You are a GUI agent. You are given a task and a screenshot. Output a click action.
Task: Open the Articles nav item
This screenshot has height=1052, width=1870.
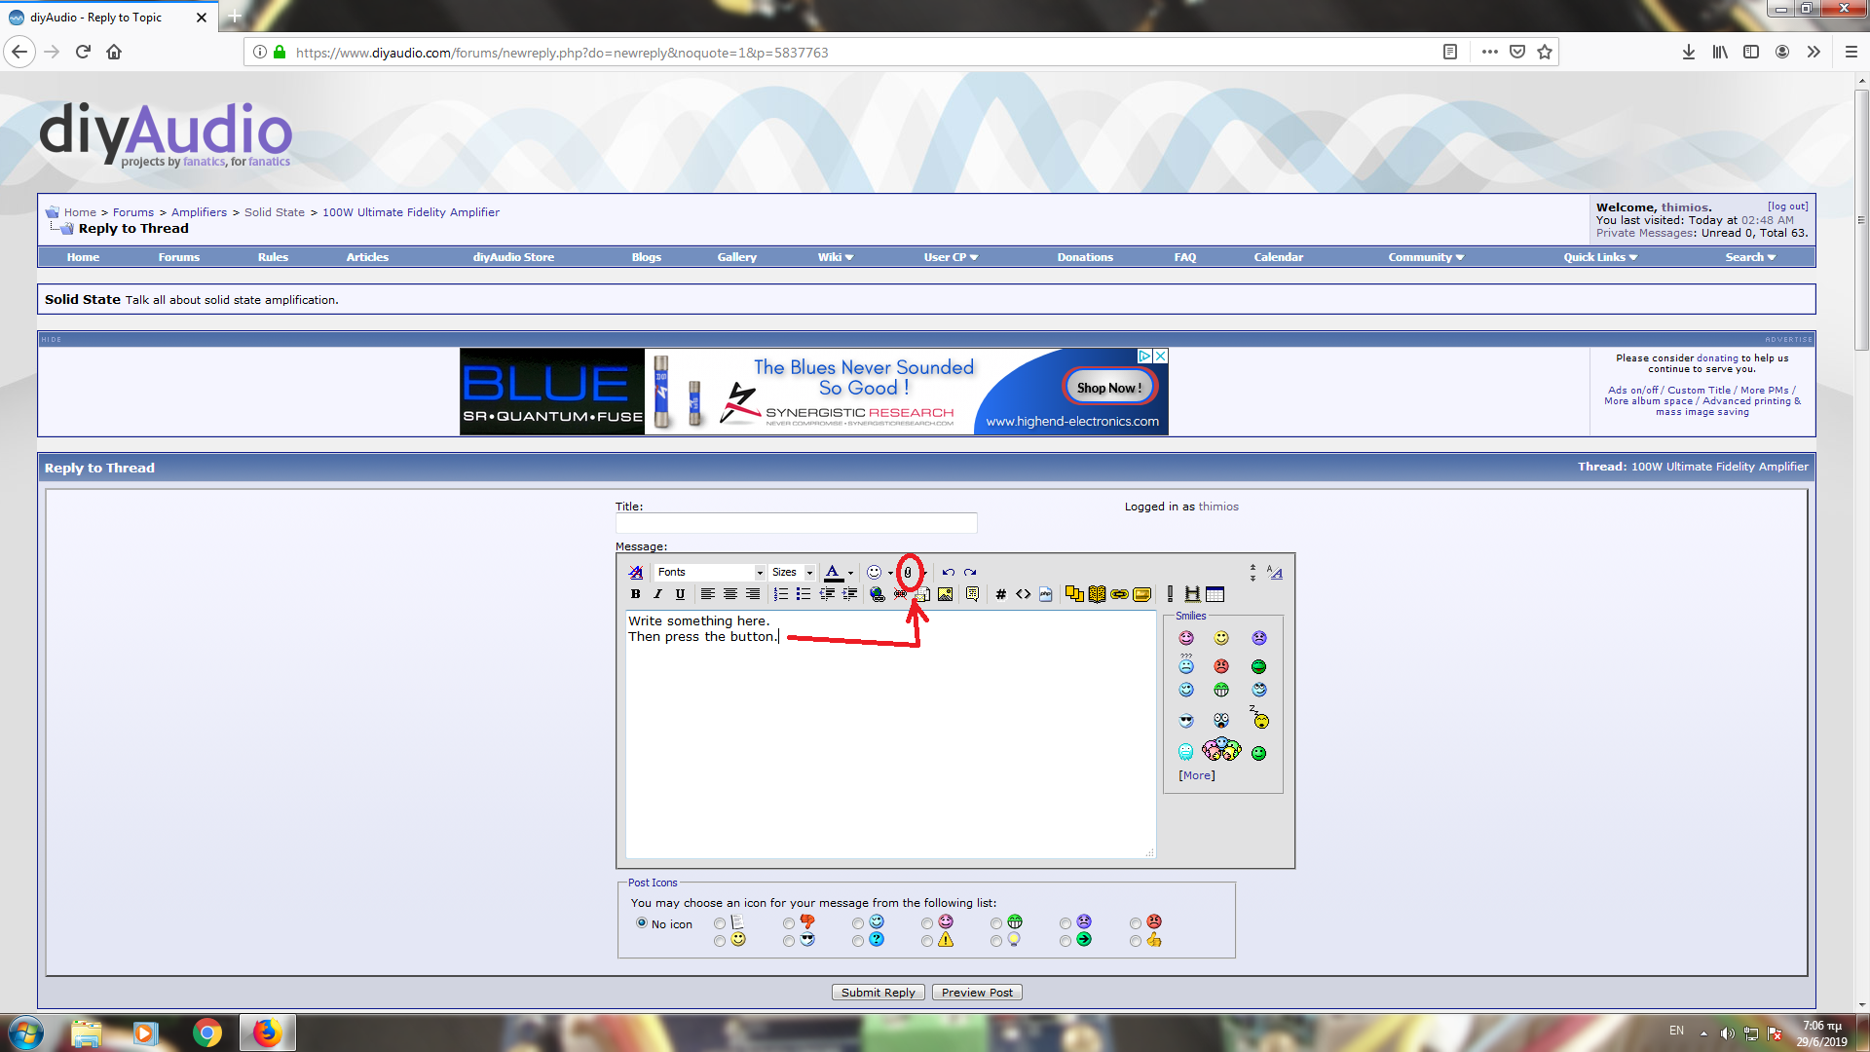click(x=367, y=257)
